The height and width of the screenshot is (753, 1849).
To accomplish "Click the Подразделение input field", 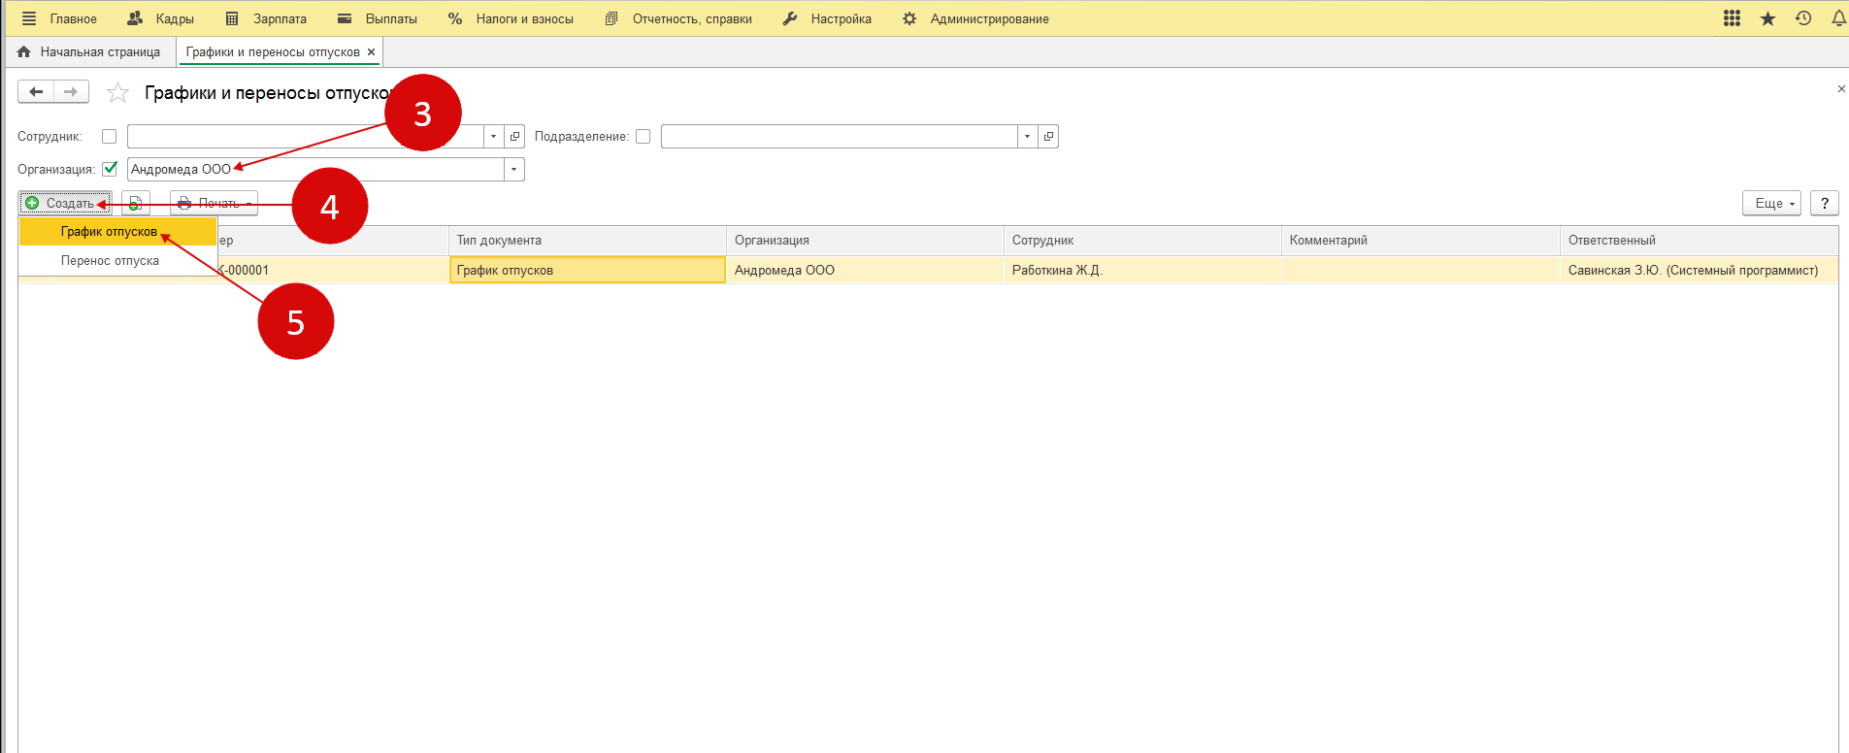I will coord(839,137).
